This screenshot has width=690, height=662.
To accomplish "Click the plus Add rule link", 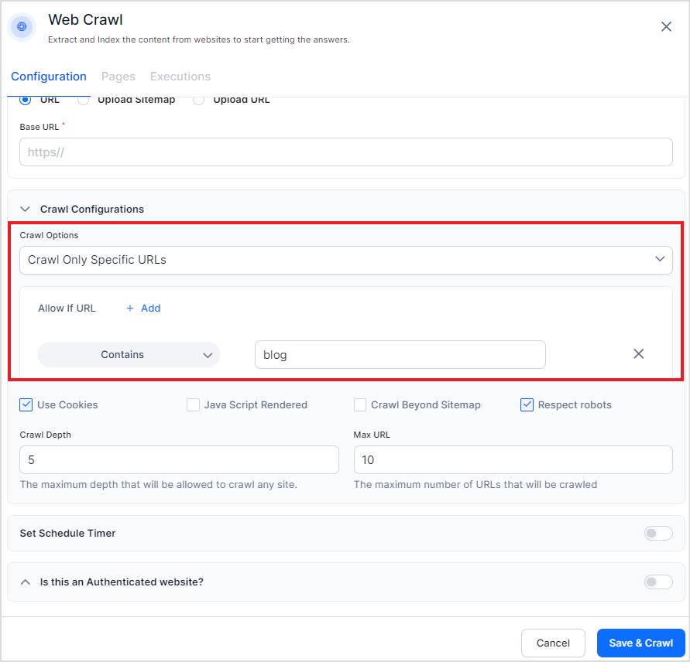I will [143, 308].
